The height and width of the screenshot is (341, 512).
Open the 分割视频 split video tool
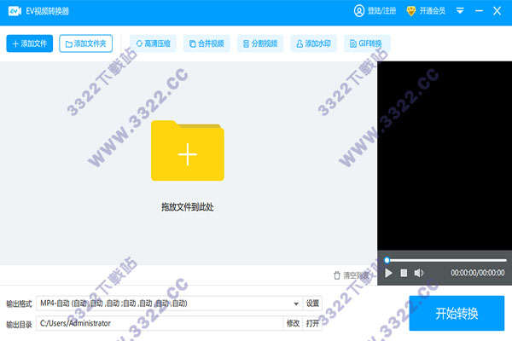pyautogui.click(x=260, y=43)
